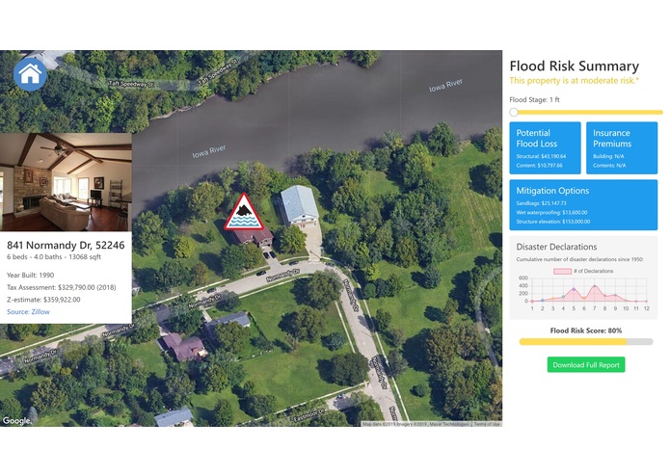This screenshot has height=476, width=670.
Task: Click the 'Content: $10,797.66' line
Action: click(539, 165)
